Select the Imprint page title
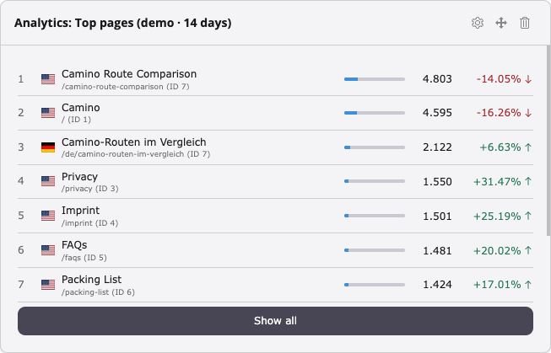Image resolution: width=551 pixels, height=353 pixels. (80, 210)
